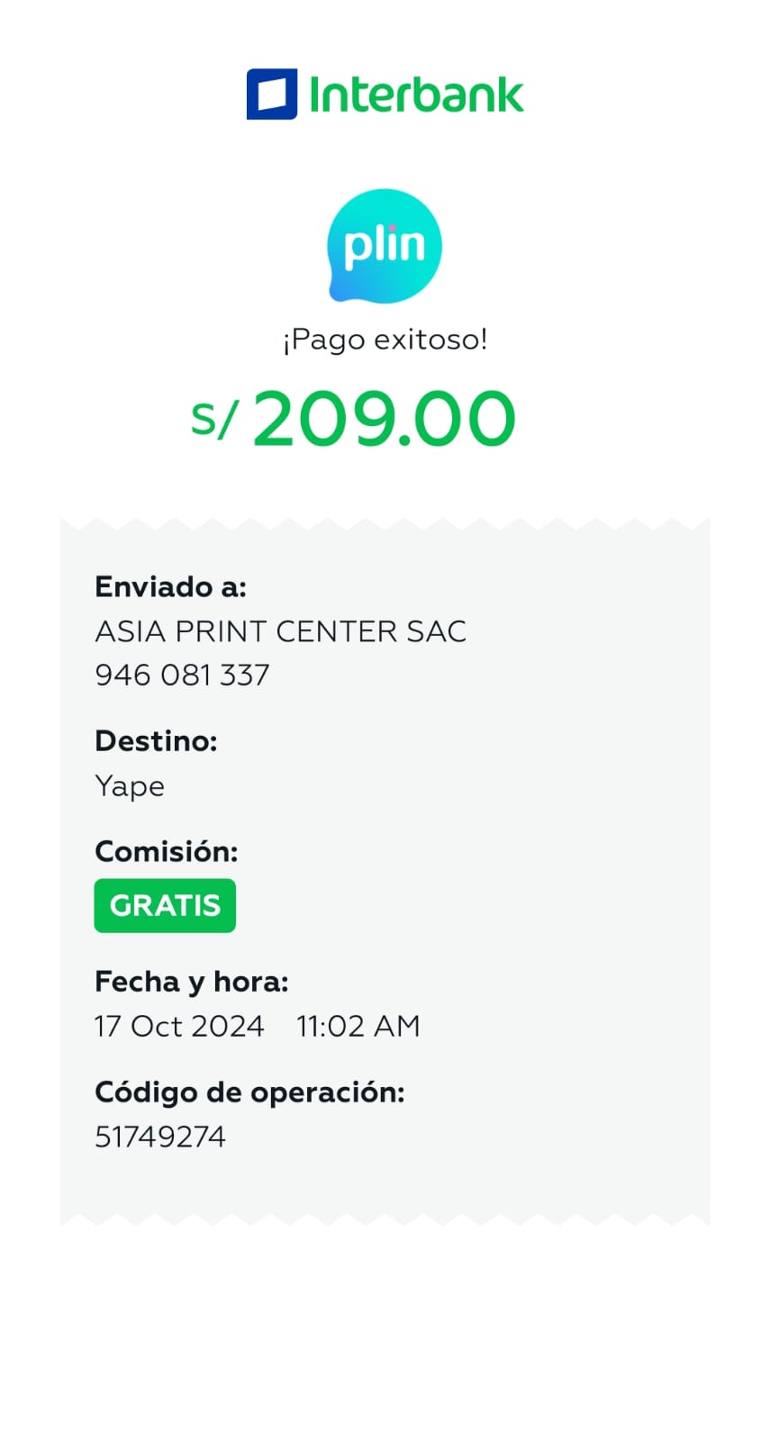Tap the zigzag bottom edge of receipt
Viewport: 770px width, 1441px height.
point(385,1219)
